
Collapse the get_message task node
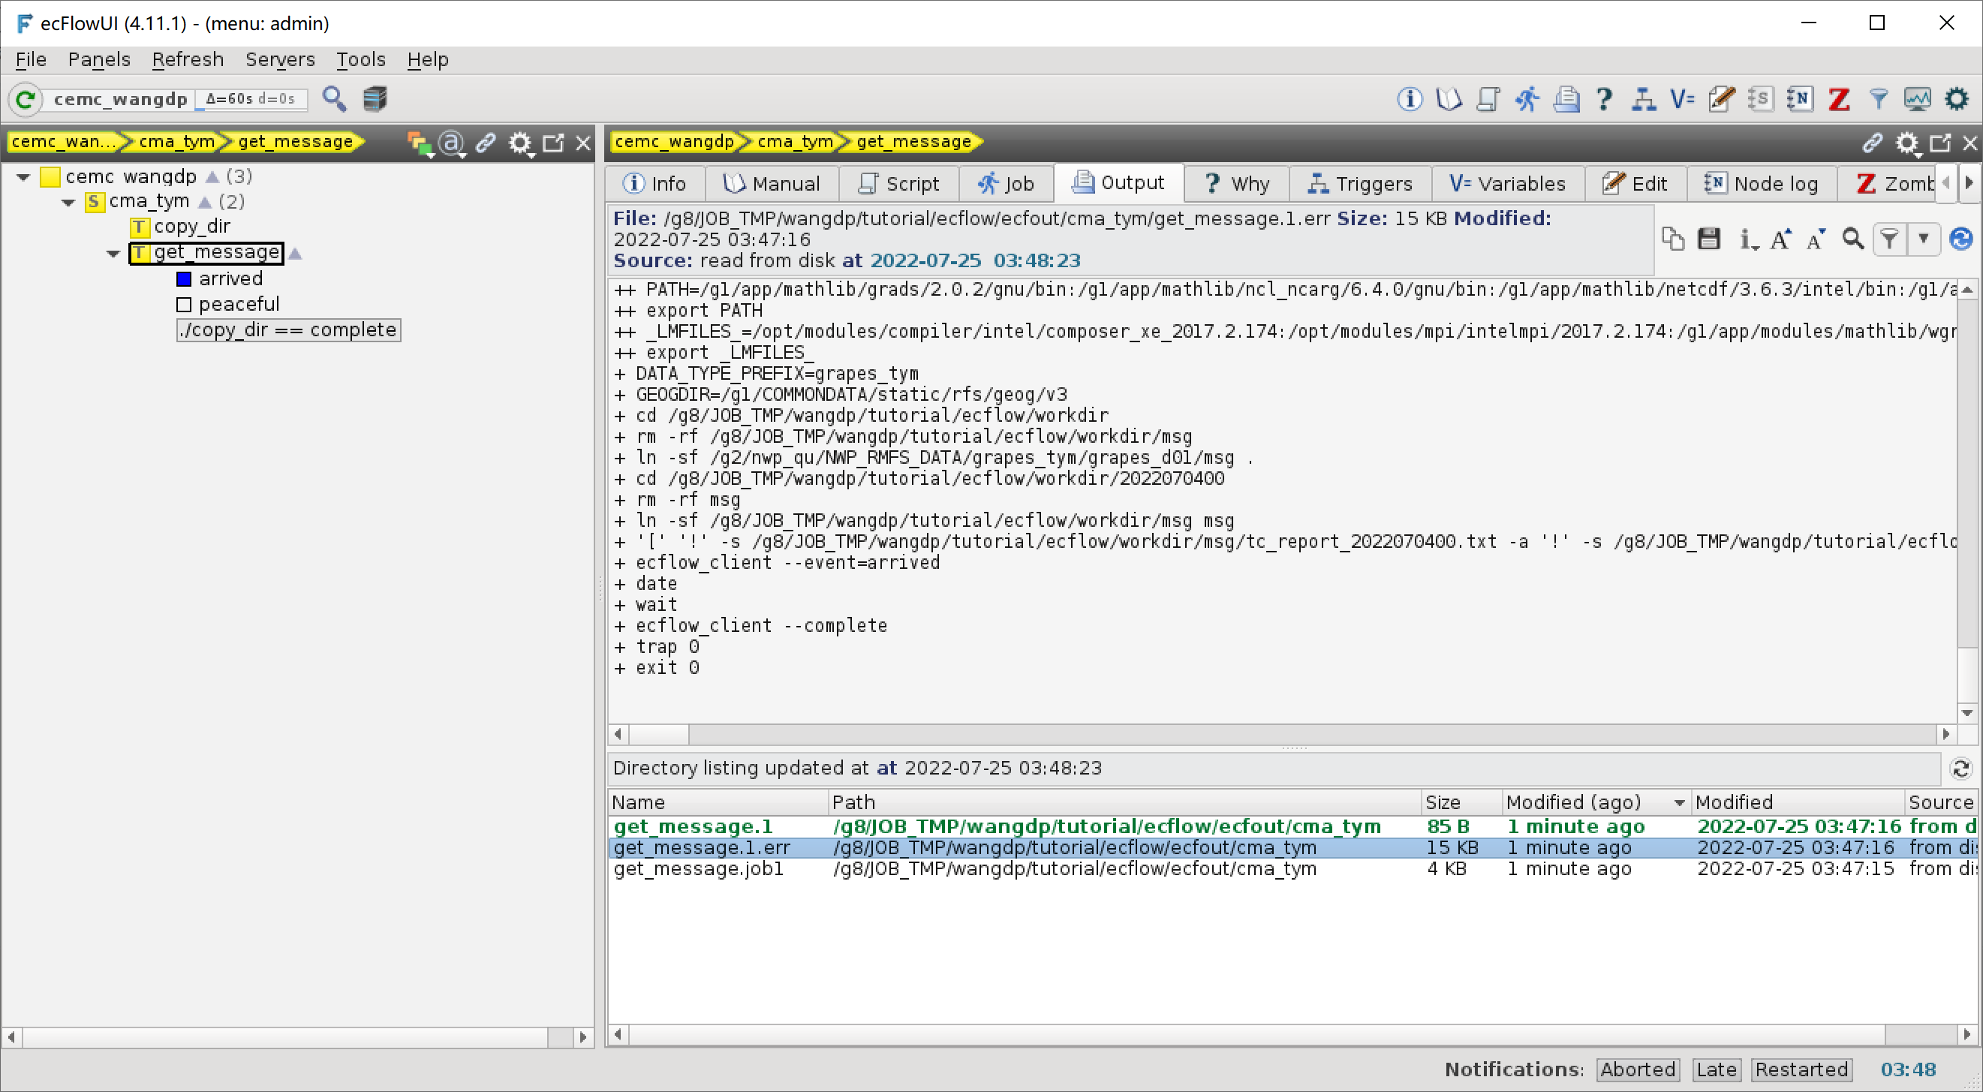coord(113,253)
